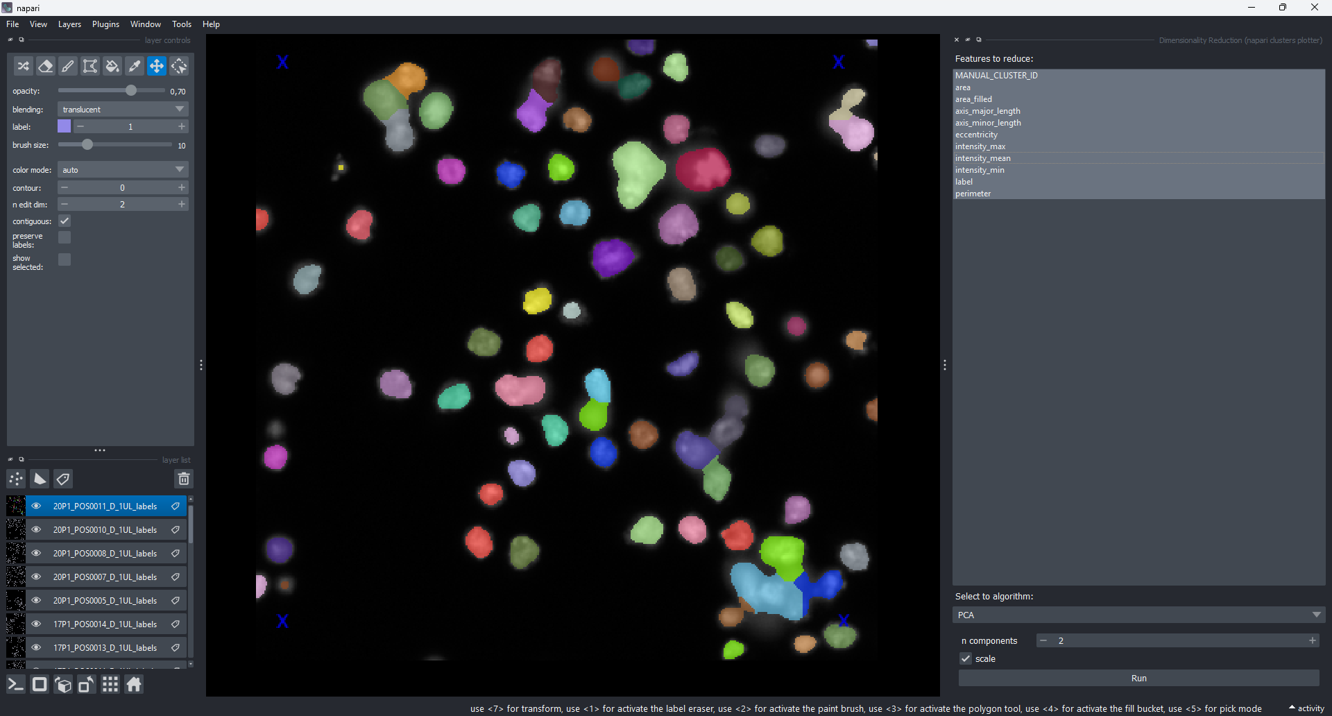Select the 20P1_POS0005_D_1UL_labels layer

[105, 601]
